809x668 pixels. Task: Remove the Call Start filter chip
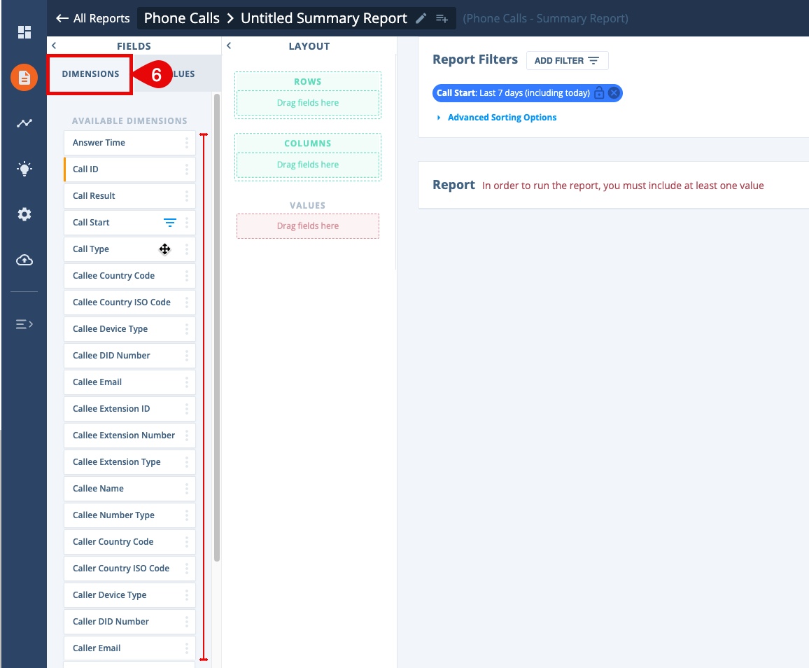point(614,93)
